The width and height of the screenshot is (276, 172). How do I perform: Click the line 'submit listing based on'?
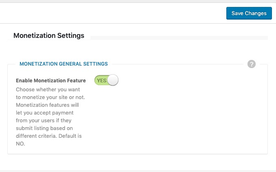point(44,128)
